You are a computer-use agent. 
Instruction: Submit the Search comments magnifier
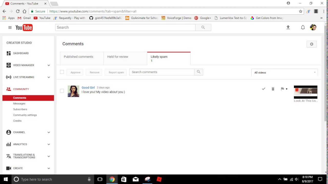[199, 72]
